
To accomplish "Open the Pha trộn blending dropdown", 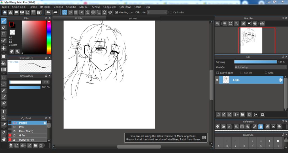I will (x=260, y=67).
